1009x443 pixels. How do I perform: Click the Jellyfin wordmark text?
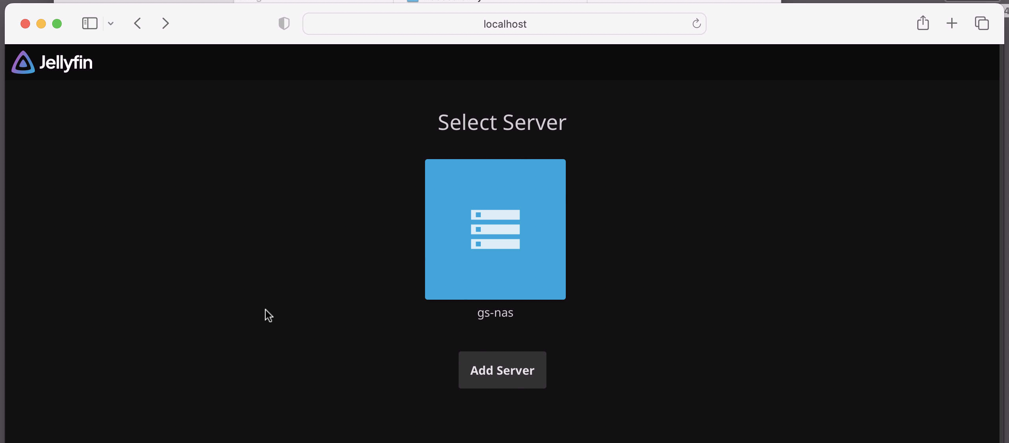[x=66, y=63]
